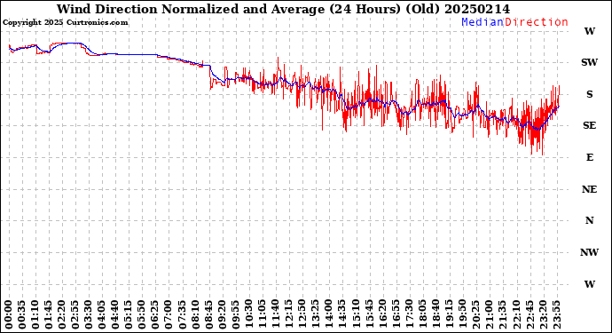
Task: Click the 16:55 time axis label
Action: 396,315
